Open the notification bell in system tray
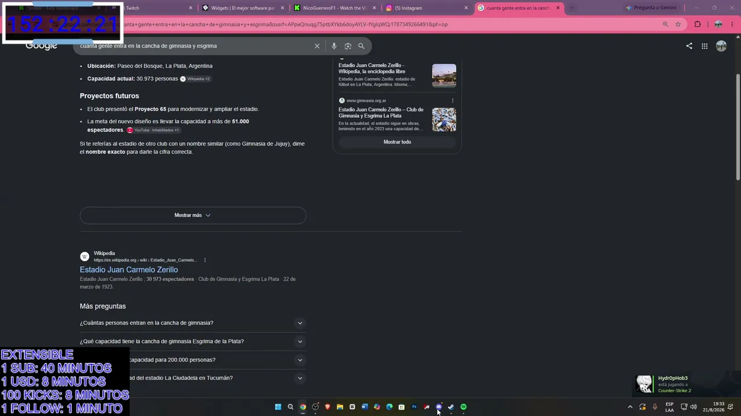This screenshot has height=416, width=741. 731,407
